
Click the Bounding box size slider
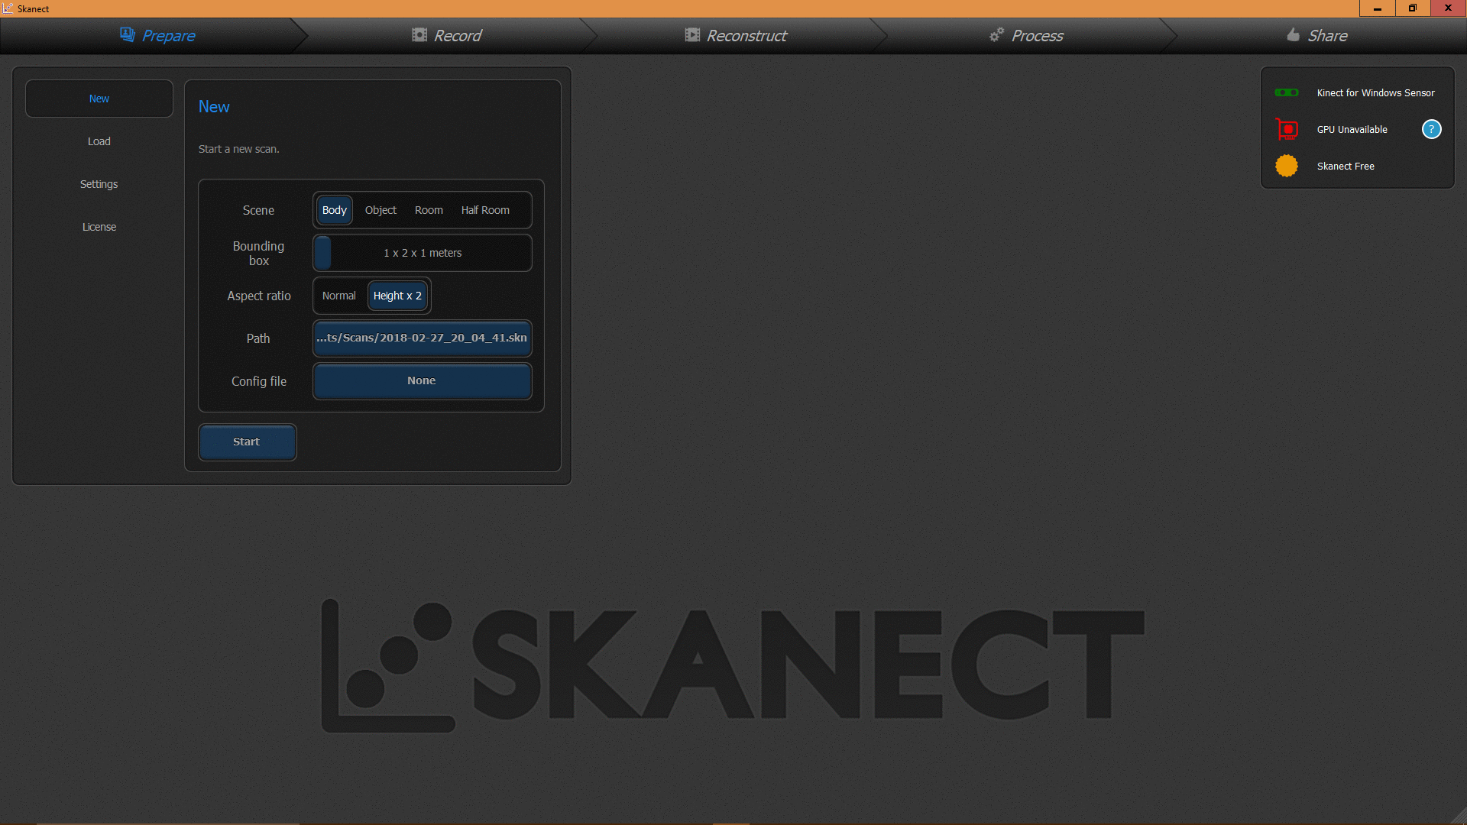click(x=422, y=253)
